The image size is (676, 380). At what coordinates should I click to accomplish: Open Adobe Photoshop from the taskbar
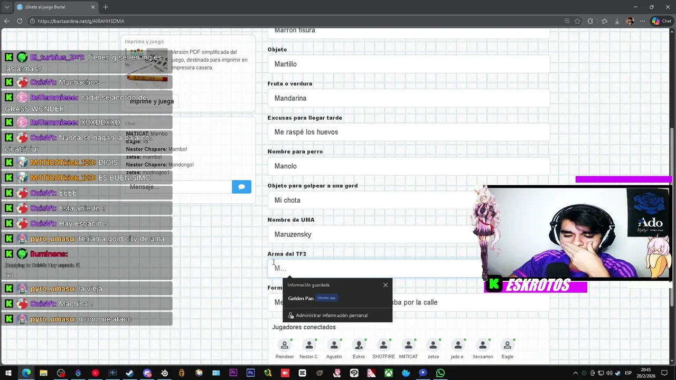pyautogui.click(x=250, y=373)
